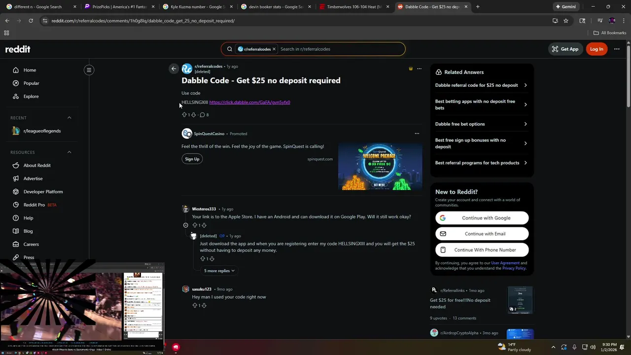This screenshot has height=355, width=631.
Task: Open Best referral programs answer
Action: coord(482,163)
